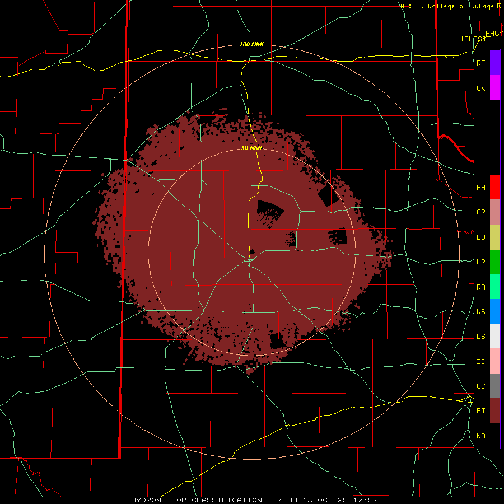Click the HHC product code text
Image resolution: width=504 pixels, height=504 pixels.
(492, 34)
